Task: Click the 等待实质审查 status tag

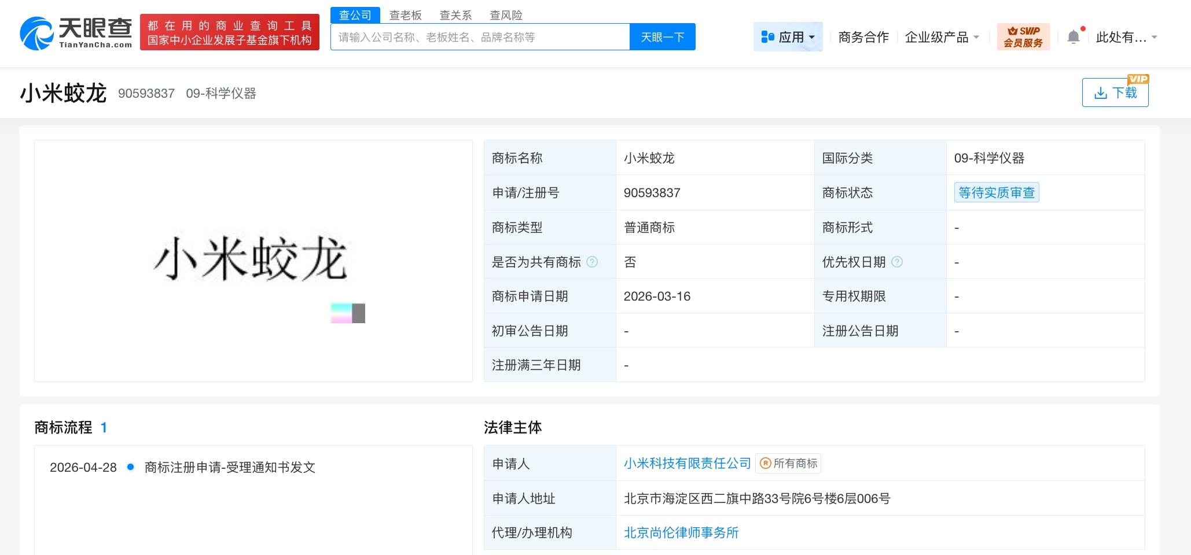Action: click(x=997, y=193)
